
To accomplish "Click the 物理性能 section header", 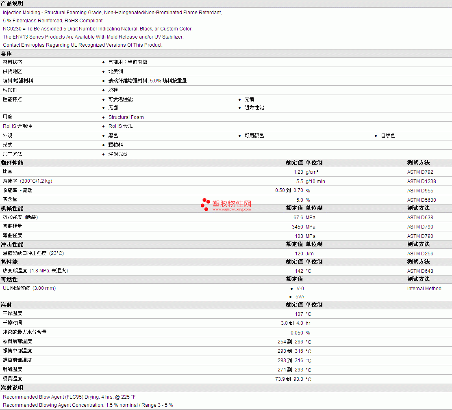I will click(x=12, y=163).
